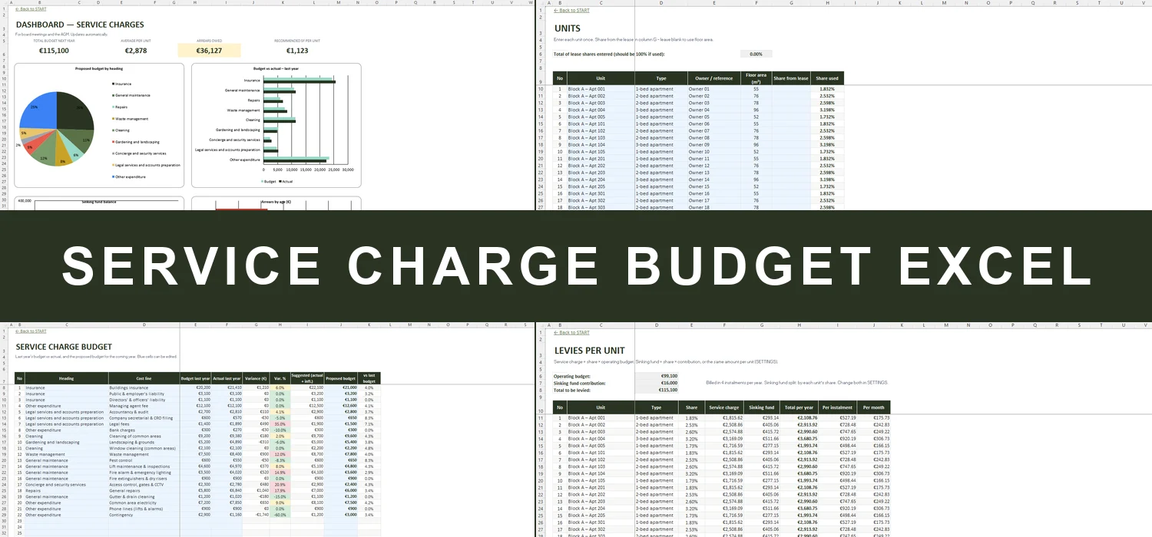The height and width of the screenshot is (537, 1152).
Task: Select the Insurance bar in Budget vs actual chart
Action: (x=299, y=81)
